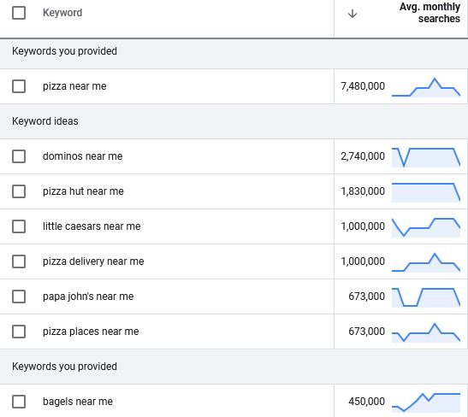Click the Keyword column header
Viewport: 468px width, 417px height.
click(62, 13)
